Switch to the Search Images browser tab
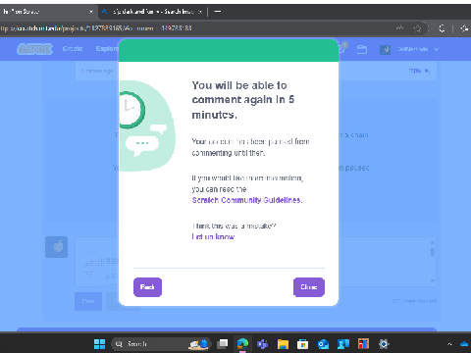471x353 pixels. click(152, 12)
